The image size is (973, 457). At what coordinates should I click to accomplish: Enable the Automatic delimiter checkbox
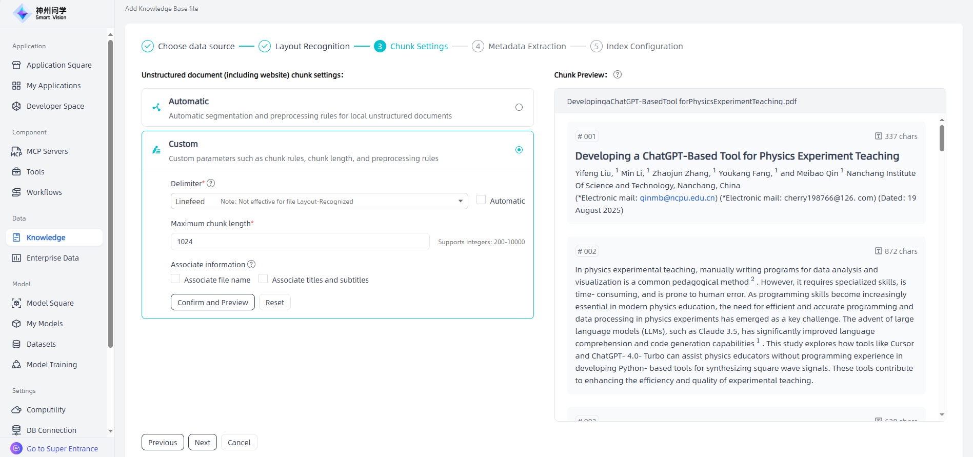[x=481, y=200]
